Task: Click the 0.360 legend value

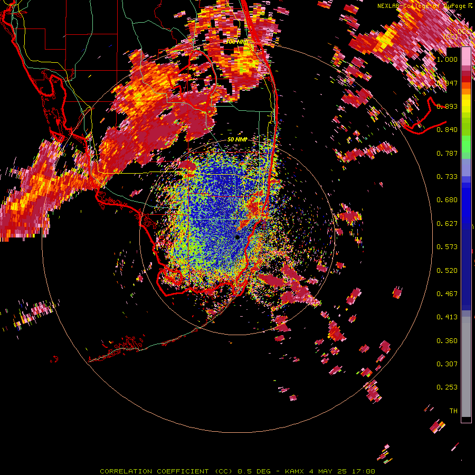Action: [x=447, y=341]
